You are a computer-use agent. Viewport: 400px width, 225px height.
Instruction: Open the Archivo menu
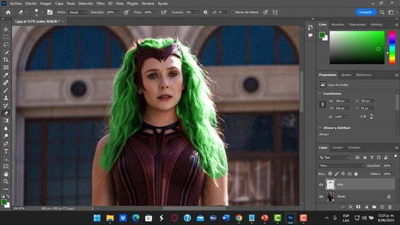16,4
